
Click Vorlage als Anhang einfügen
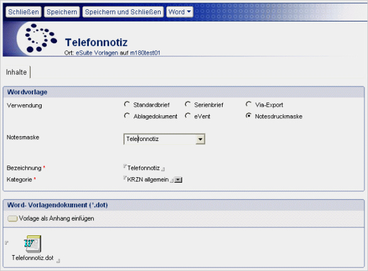point(56,218)
